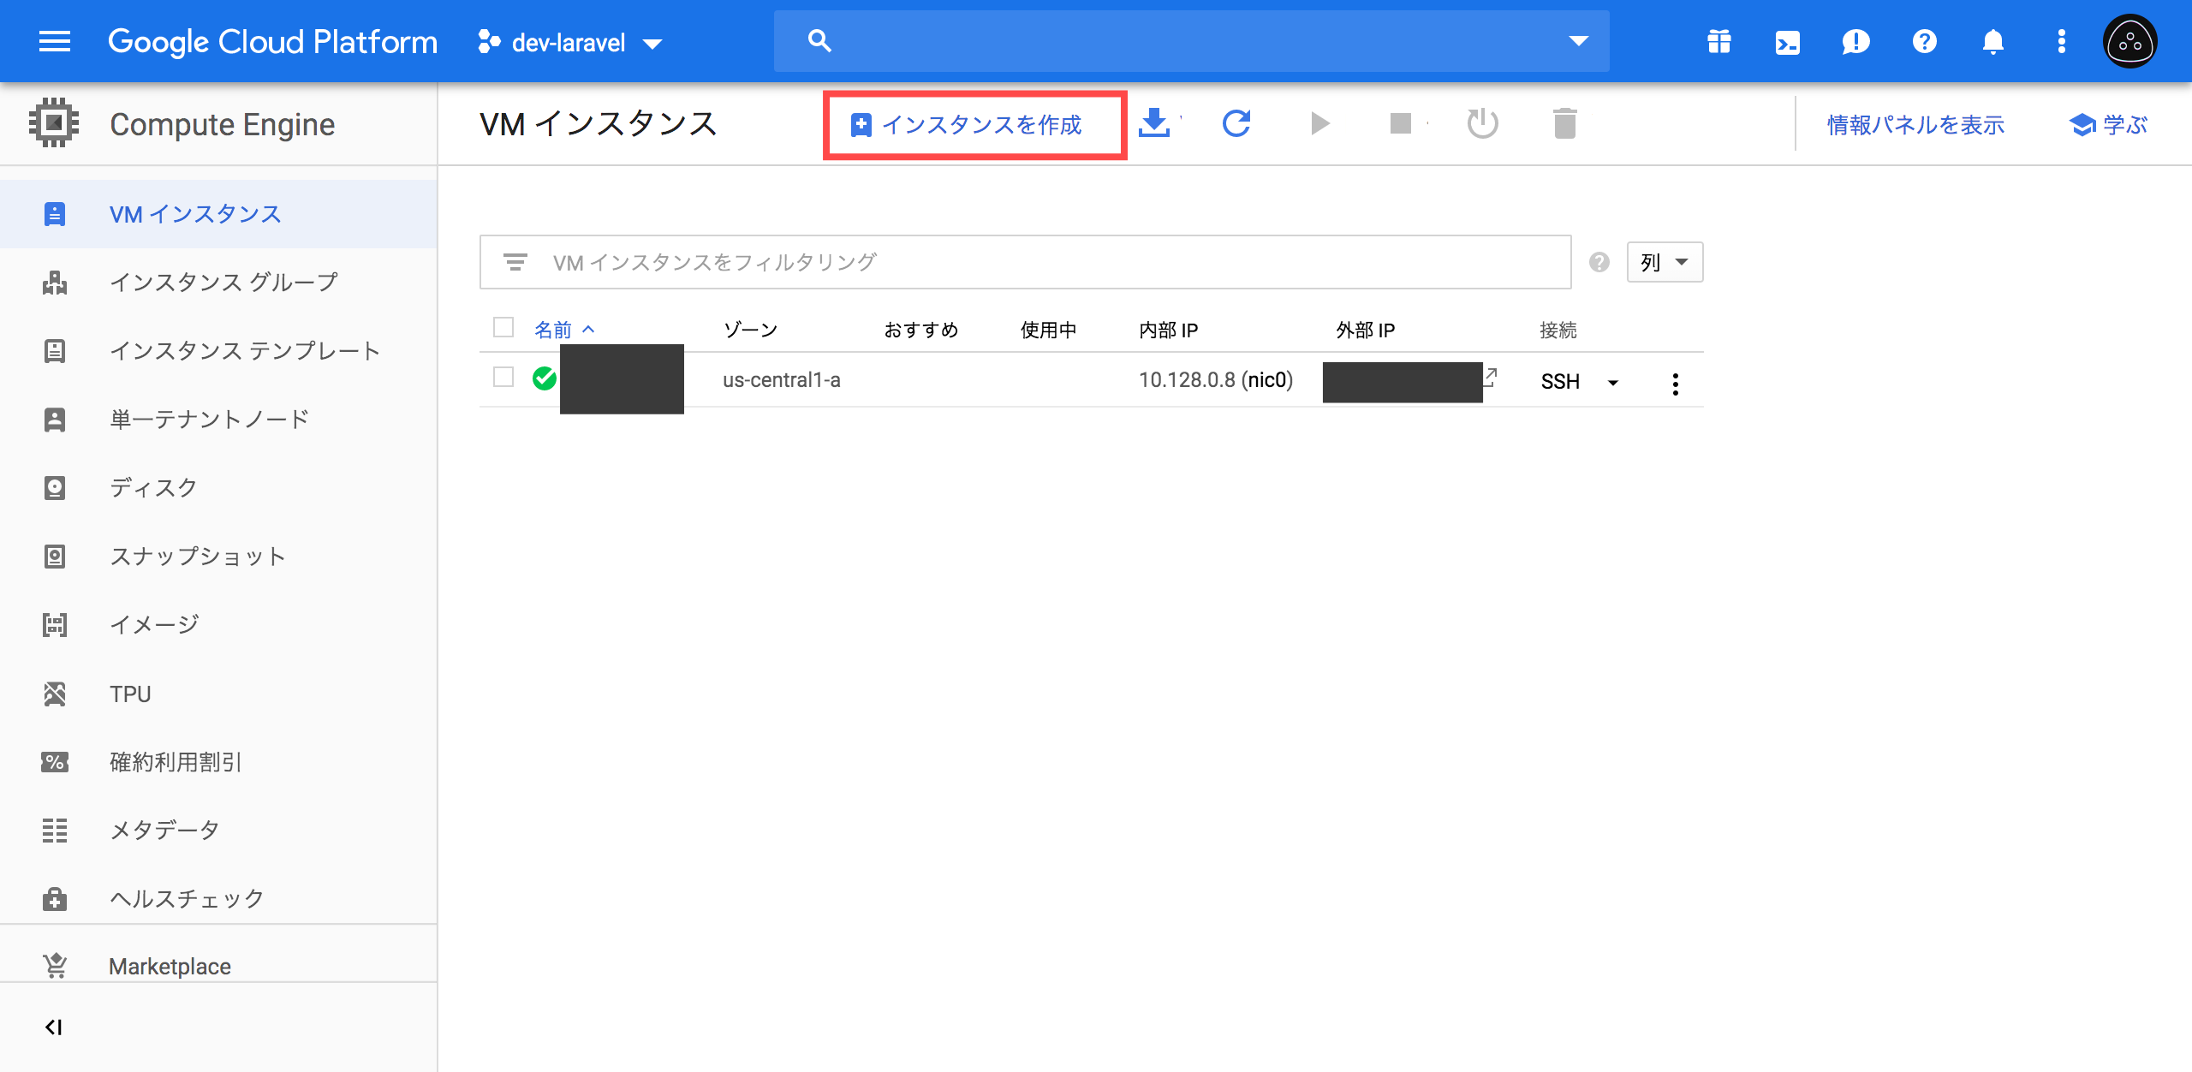Viewport: 2192px width, 1072px height.
Task: Expand the 列 columns dropdown
Action: coord(1665,262)
